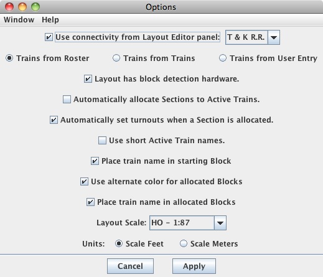Choose Scale Meters units
This screenshot has height=277, width=323.
[x=184, y=243]
